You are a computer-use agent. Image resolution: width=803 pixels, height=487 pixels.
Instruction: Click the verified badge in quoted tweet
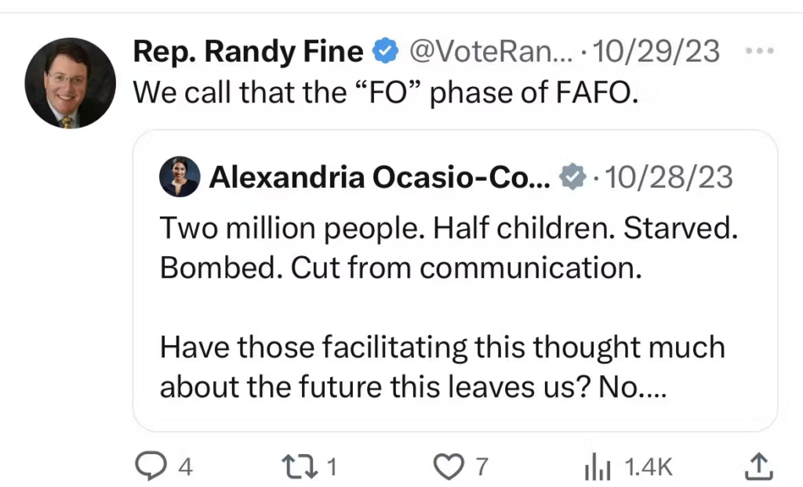pos(574,178)
